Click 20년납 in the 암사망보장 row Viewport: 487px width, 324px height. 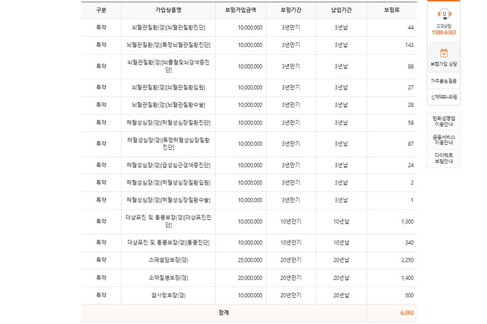point(341,295)
